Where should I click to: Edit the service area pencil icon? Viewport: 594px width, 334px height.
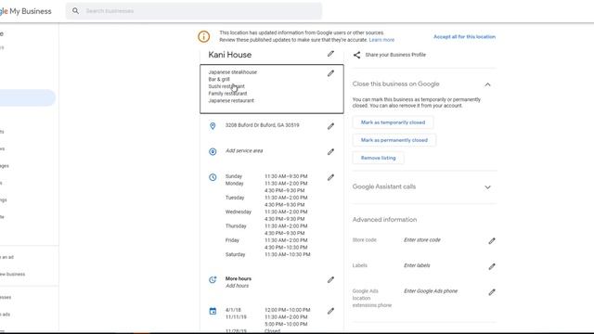(x=330, y=151)
